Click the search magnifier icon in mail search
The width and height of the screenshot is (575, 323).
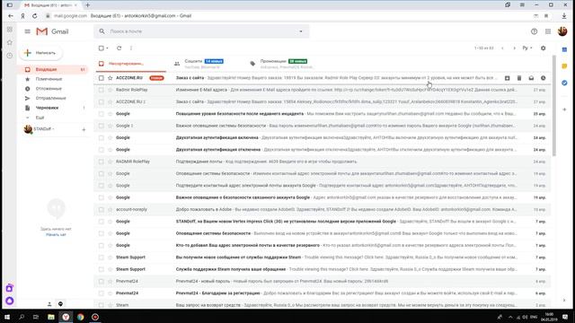tap(102, 31)
